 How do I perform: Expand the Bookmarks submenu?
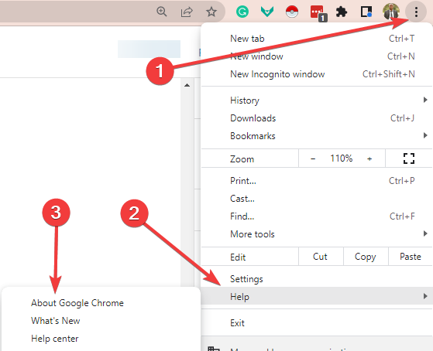tap(317, 135)
